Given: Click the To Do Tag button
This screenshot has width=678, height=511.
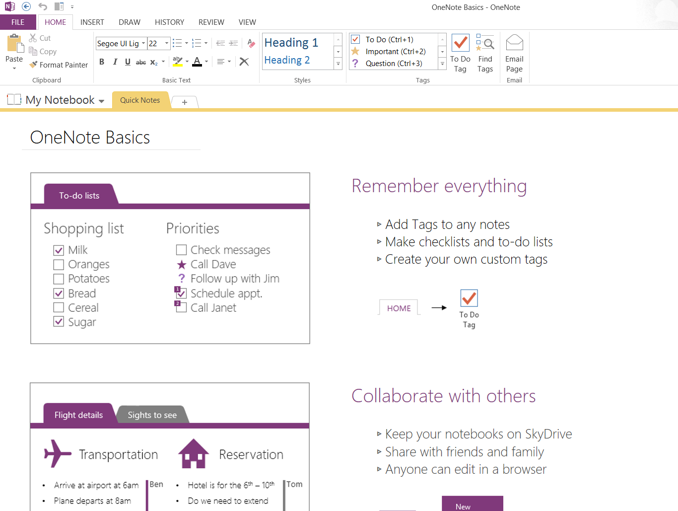Looking at the screenshot, I should pos(460,52).
